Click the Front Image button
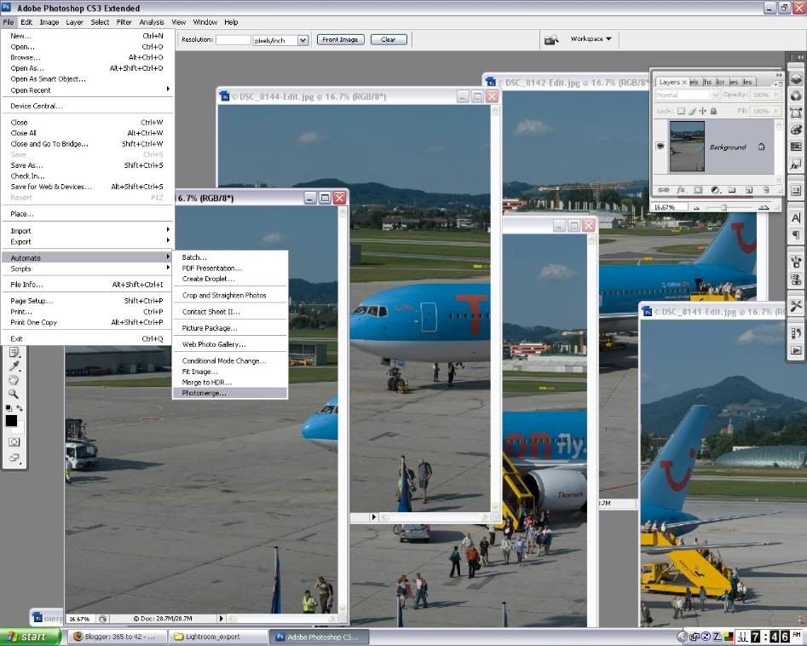The width and height of the screenshot is (807, 646). pyautogui.click(x=340, y=40)
